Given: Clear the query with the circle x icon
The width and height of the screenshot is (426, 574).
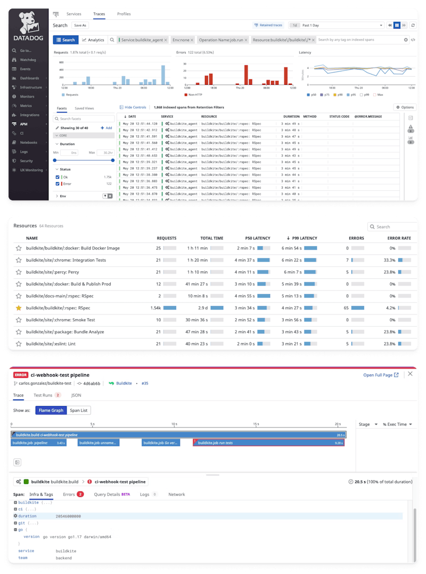Looking at the screenshot, I should [x=406, y=40].
